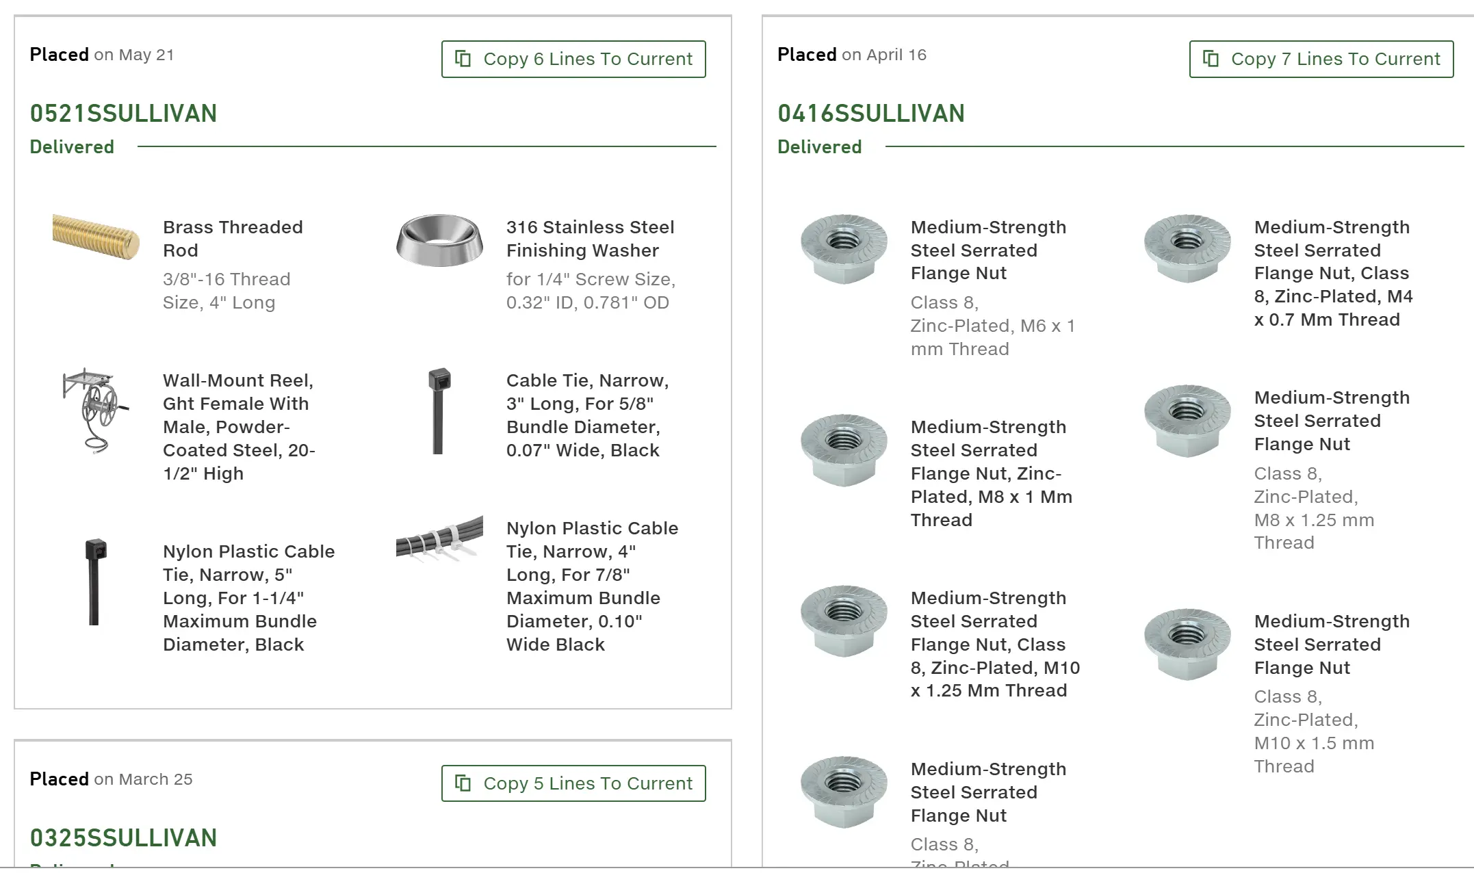Click the 3" black cable tie image
Image resolution: width=1474 pixels, height=873 pixels.
[x=439, y=411]
